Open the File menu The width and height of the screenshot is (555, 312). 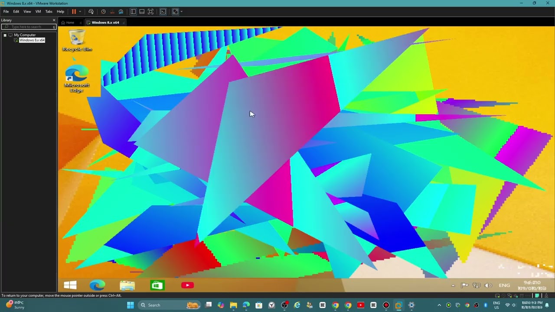[6, 12]
